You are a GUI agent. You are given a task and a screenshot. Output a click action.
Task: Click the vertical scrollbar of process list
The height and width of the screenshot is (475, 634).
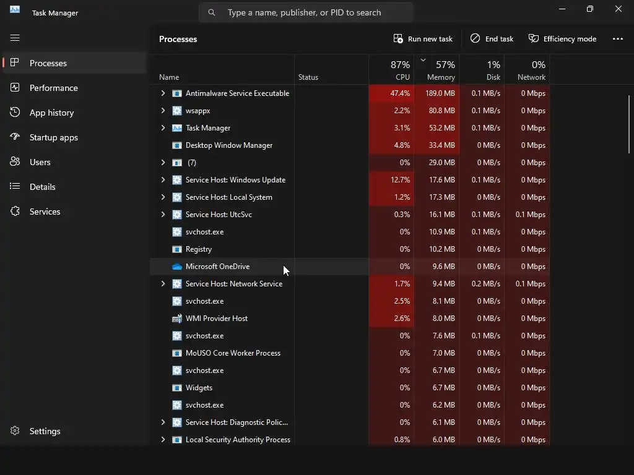coord(629,124)
